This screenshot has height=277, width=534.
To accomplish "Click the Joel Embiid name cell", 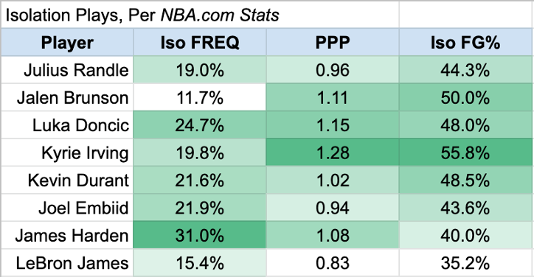I will click(x=67, y=208).
